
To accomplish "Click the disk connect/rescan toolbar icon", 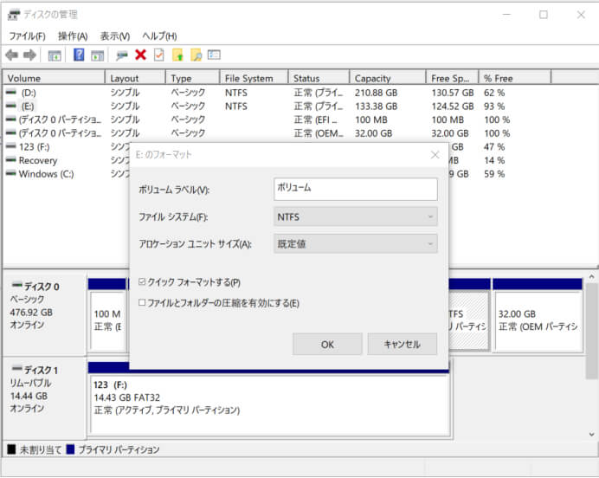I will pyautogui.click(x=122, y=55).
